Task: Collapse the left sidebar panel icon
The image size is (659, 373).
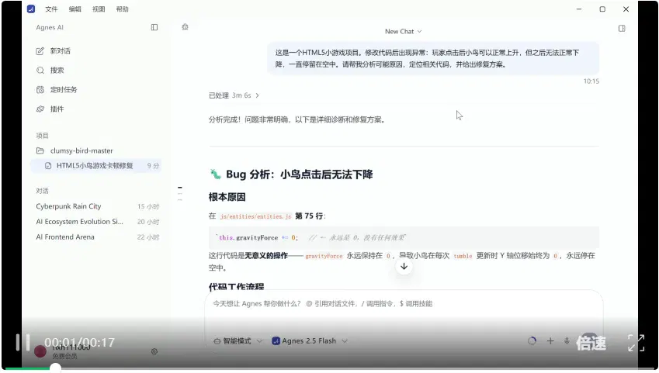Action: pos(154,27)
